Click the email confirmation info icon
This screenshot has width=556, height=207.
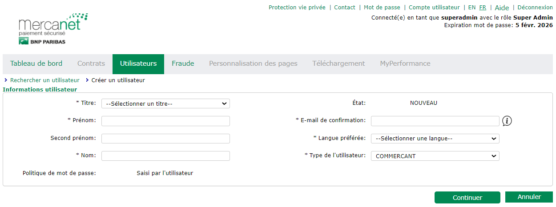point(507,121)
